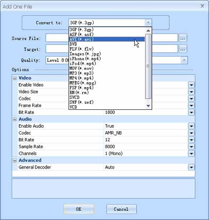The height and width of the screenshot is (220, 209).
Task: Pick RM (*.rm) format
Action: 107,92
